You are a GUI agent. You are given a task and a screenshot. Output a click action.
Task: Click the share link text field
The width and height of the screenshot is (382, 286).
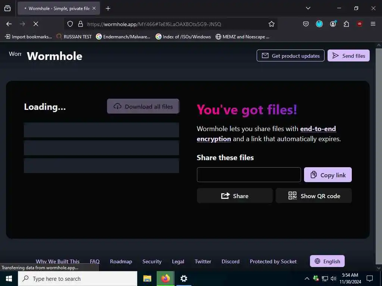(249, 175)
